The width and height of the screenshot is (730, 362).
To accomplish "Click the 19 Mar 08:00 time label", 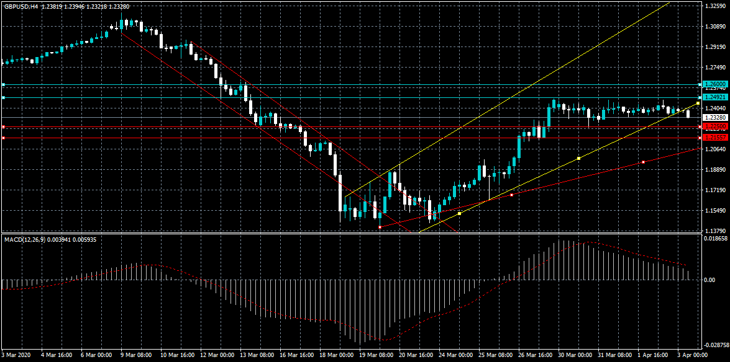I will point(376,355).
